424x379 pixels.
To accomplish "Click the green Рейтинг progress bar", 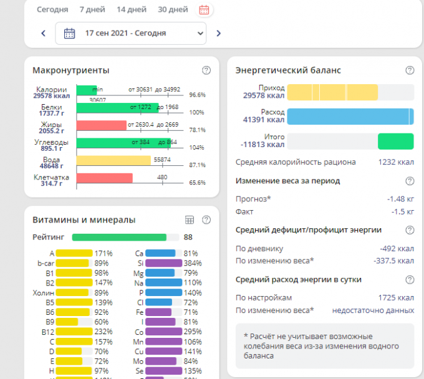I will (119, 237).
